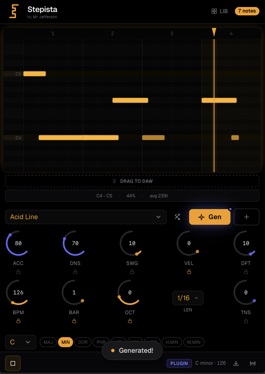
Task: Click the SWG swing knob
Action: pyautogui.click(x=132, y=243)
